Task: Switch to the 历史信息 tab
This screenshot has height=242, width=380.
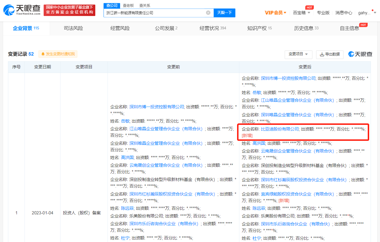Action: (306, 28)
